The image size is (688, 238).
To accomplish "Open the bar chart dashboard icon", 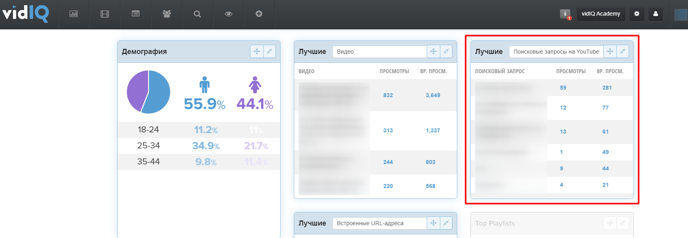I will [74, 14].
